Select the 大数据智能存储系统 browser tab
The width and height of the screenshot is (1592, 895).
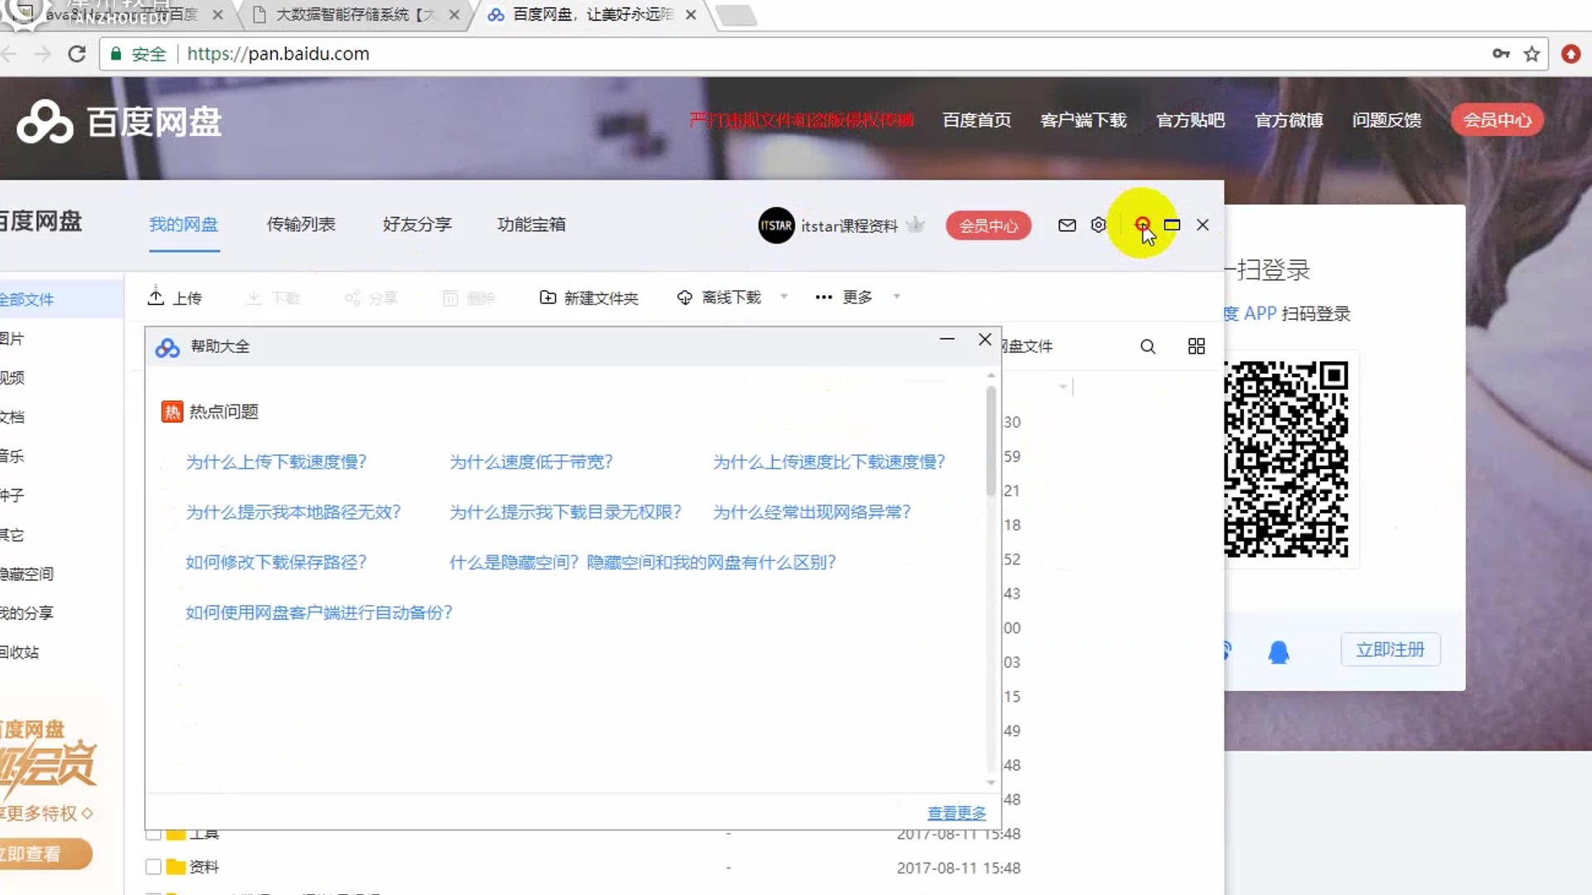(355, 15)
